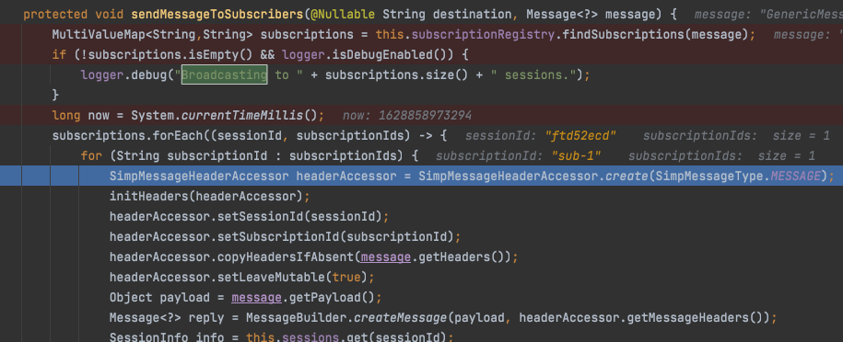Click the createMessage method call

401,318
